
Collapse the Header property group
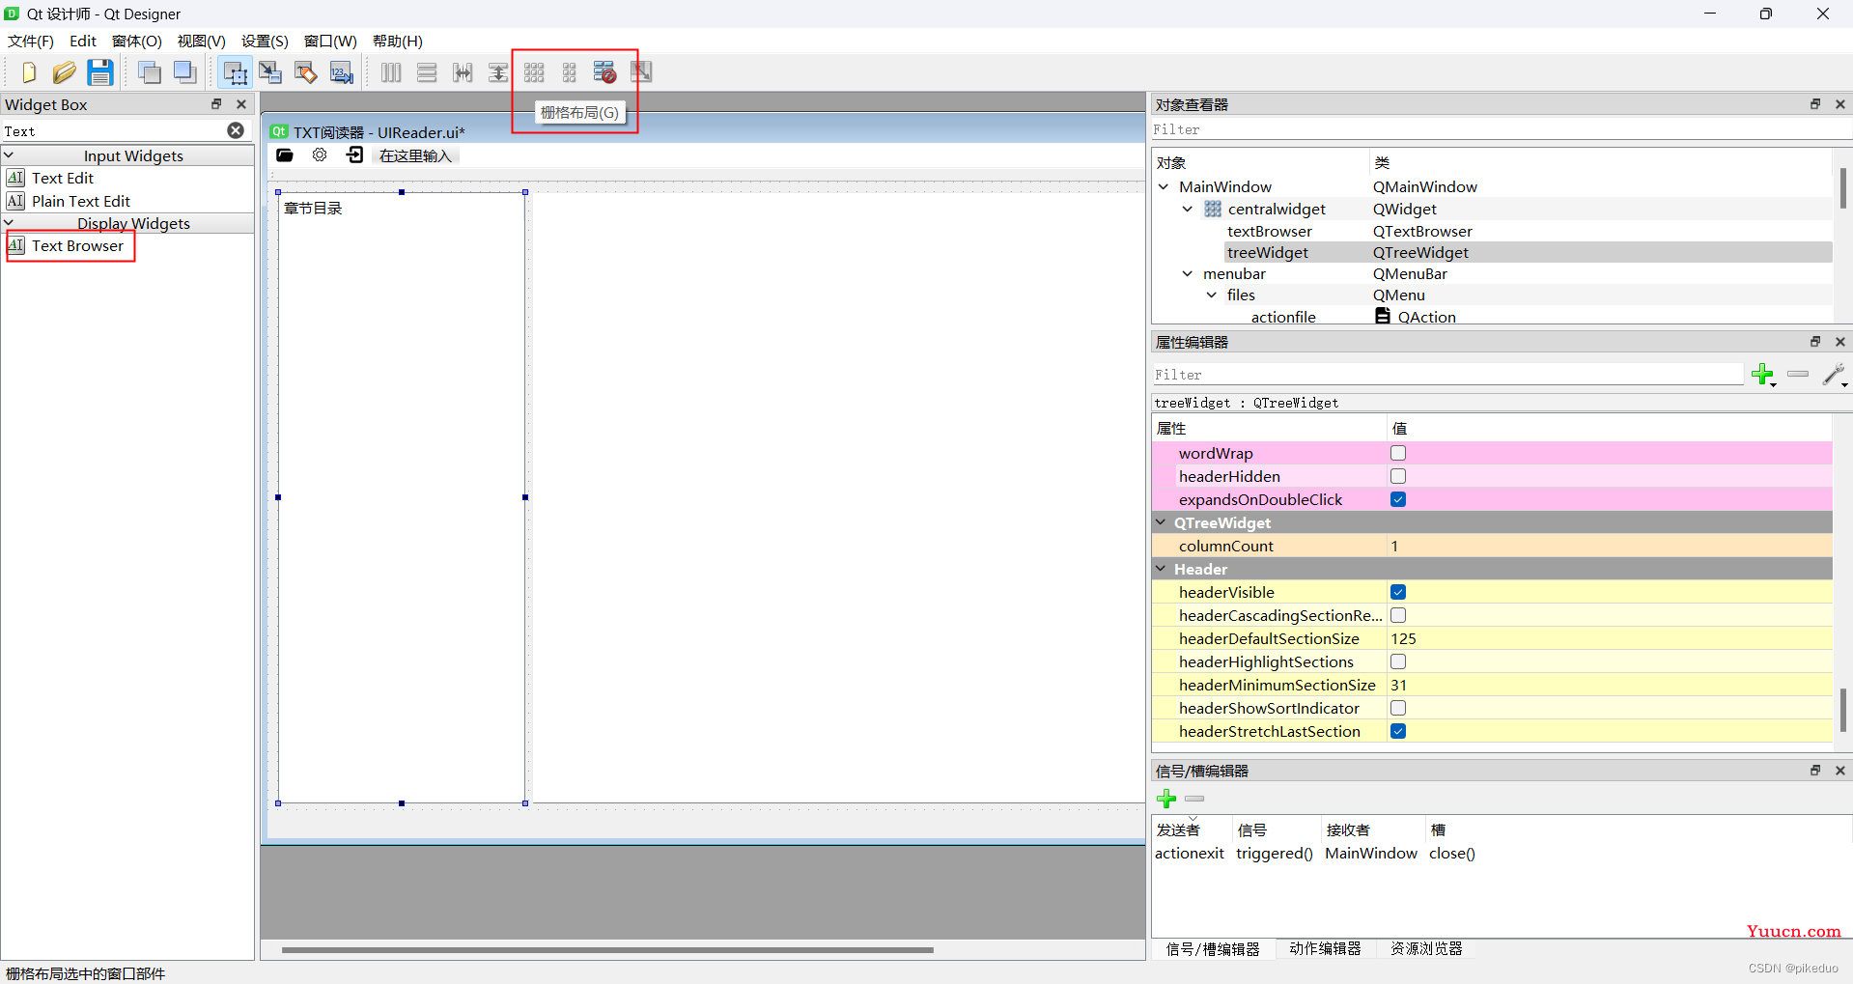1162,569
